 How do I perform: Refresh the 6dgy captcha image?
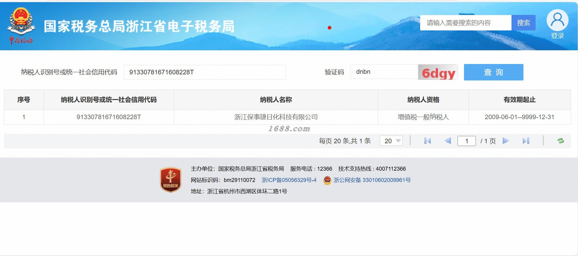point(437,72)
